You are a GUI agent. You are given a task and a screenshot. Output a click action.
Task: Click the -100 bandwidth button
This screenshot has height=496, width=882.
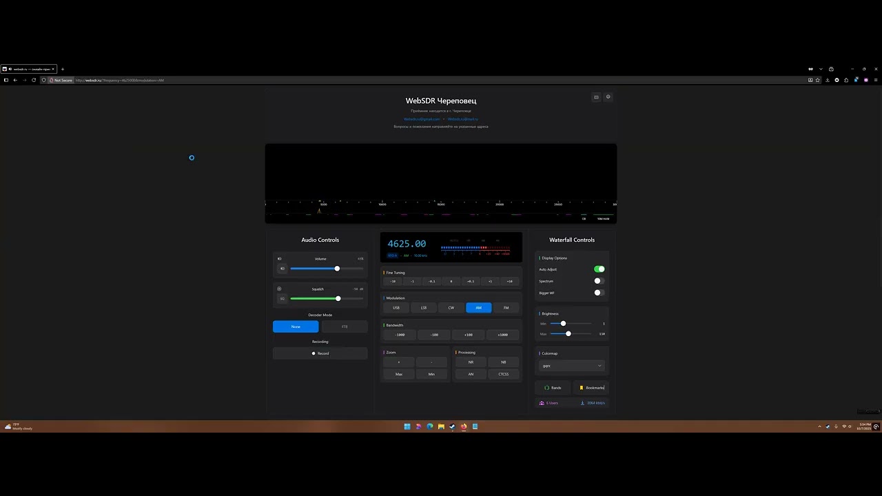(434, 335)
